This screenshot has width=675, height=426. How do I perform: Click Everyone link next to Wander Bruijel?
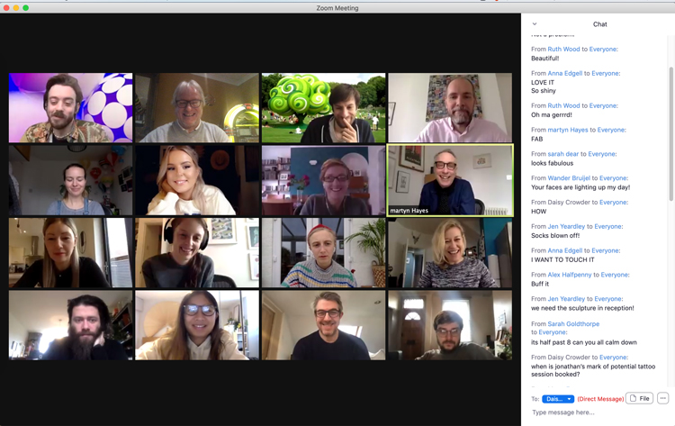[614, 178]
